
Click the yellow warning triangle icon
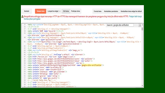pyautogui.click(x=22, y=16)
